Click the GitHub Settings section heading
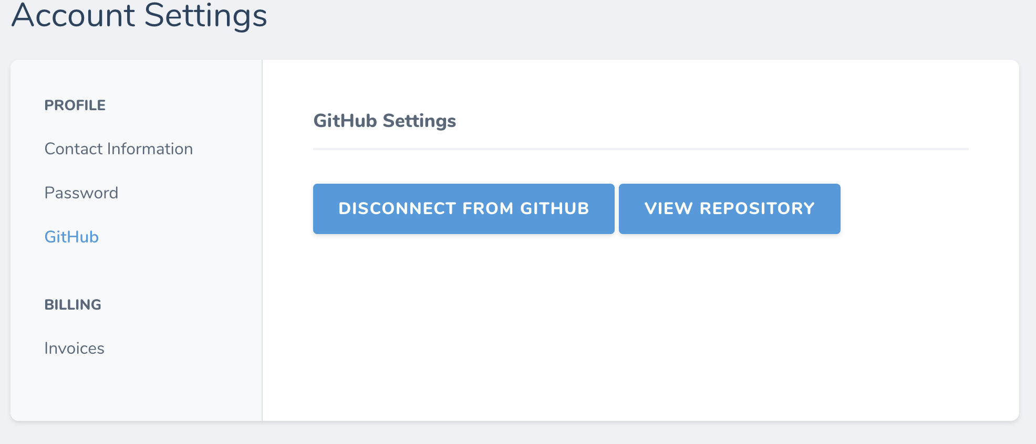 384,121
